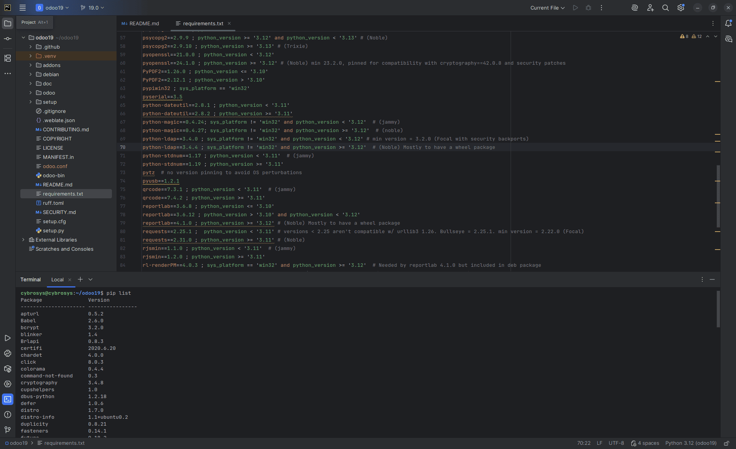Select the Local terminal tab
This screenshot has height=449, width=736.
pyautogui.click(x=58, y=279)
